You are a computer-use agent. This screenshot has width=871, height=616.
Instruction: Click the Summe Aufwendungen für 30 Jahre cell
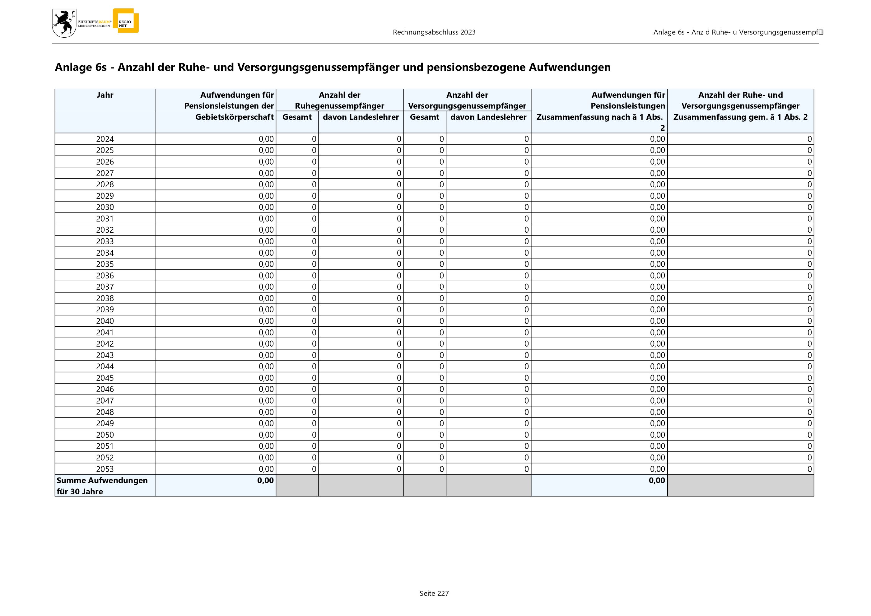click(102, 486)
